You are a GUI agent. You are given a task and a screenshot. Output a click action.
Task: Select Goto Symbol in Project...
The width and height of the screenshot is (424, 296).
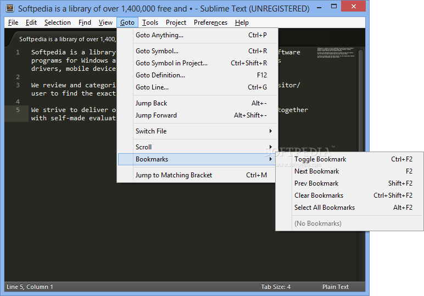tap(197, 63)
